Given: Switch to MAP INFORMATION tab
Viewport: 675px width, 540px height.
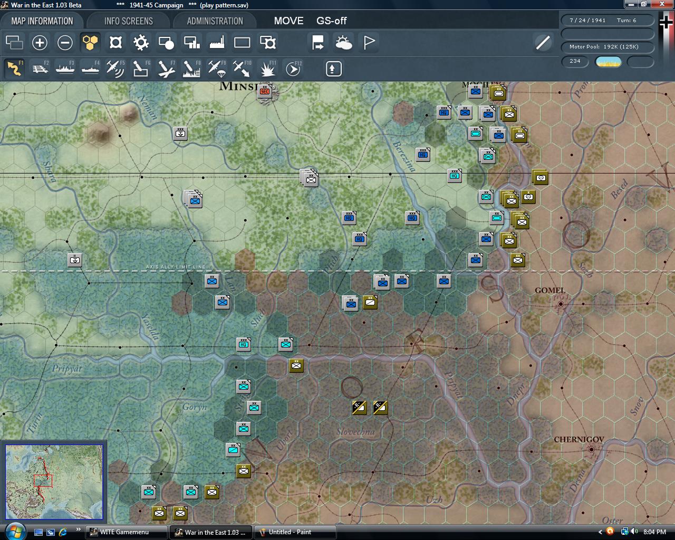Looking at the screenshot, I should tap(42, 21).
